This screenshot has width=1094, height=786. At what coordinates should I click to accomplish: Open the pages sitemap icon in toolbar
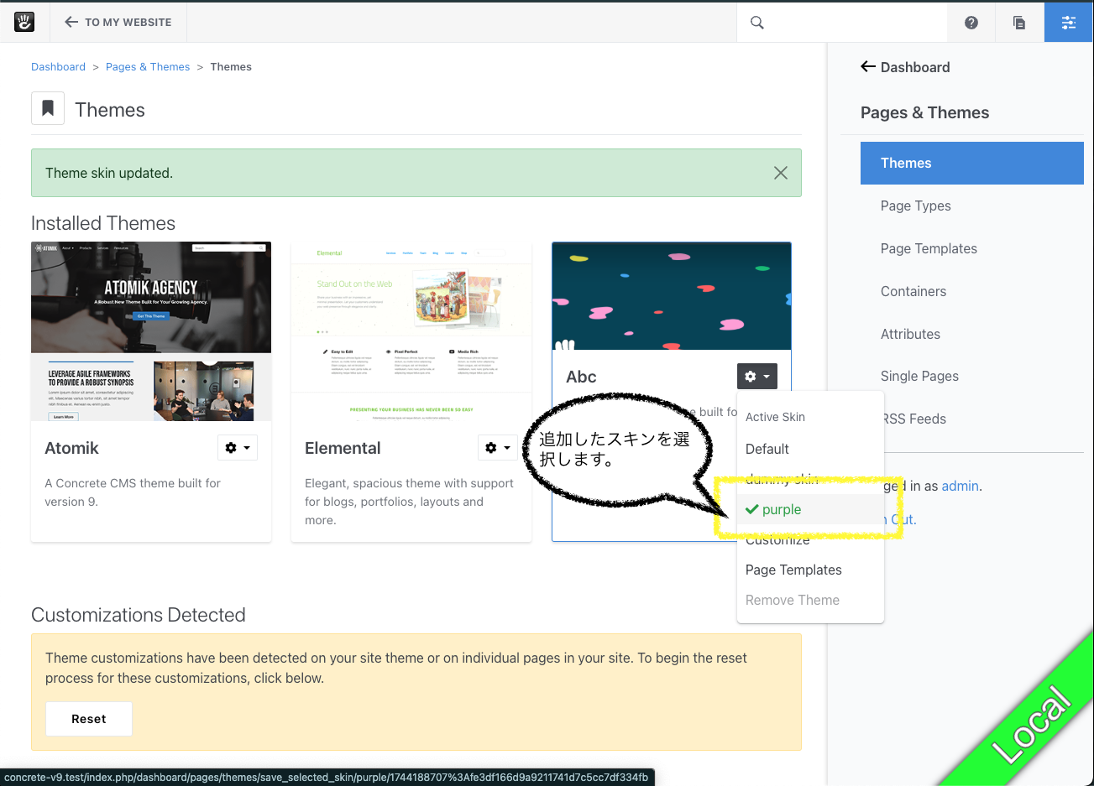click(1019, 23)
